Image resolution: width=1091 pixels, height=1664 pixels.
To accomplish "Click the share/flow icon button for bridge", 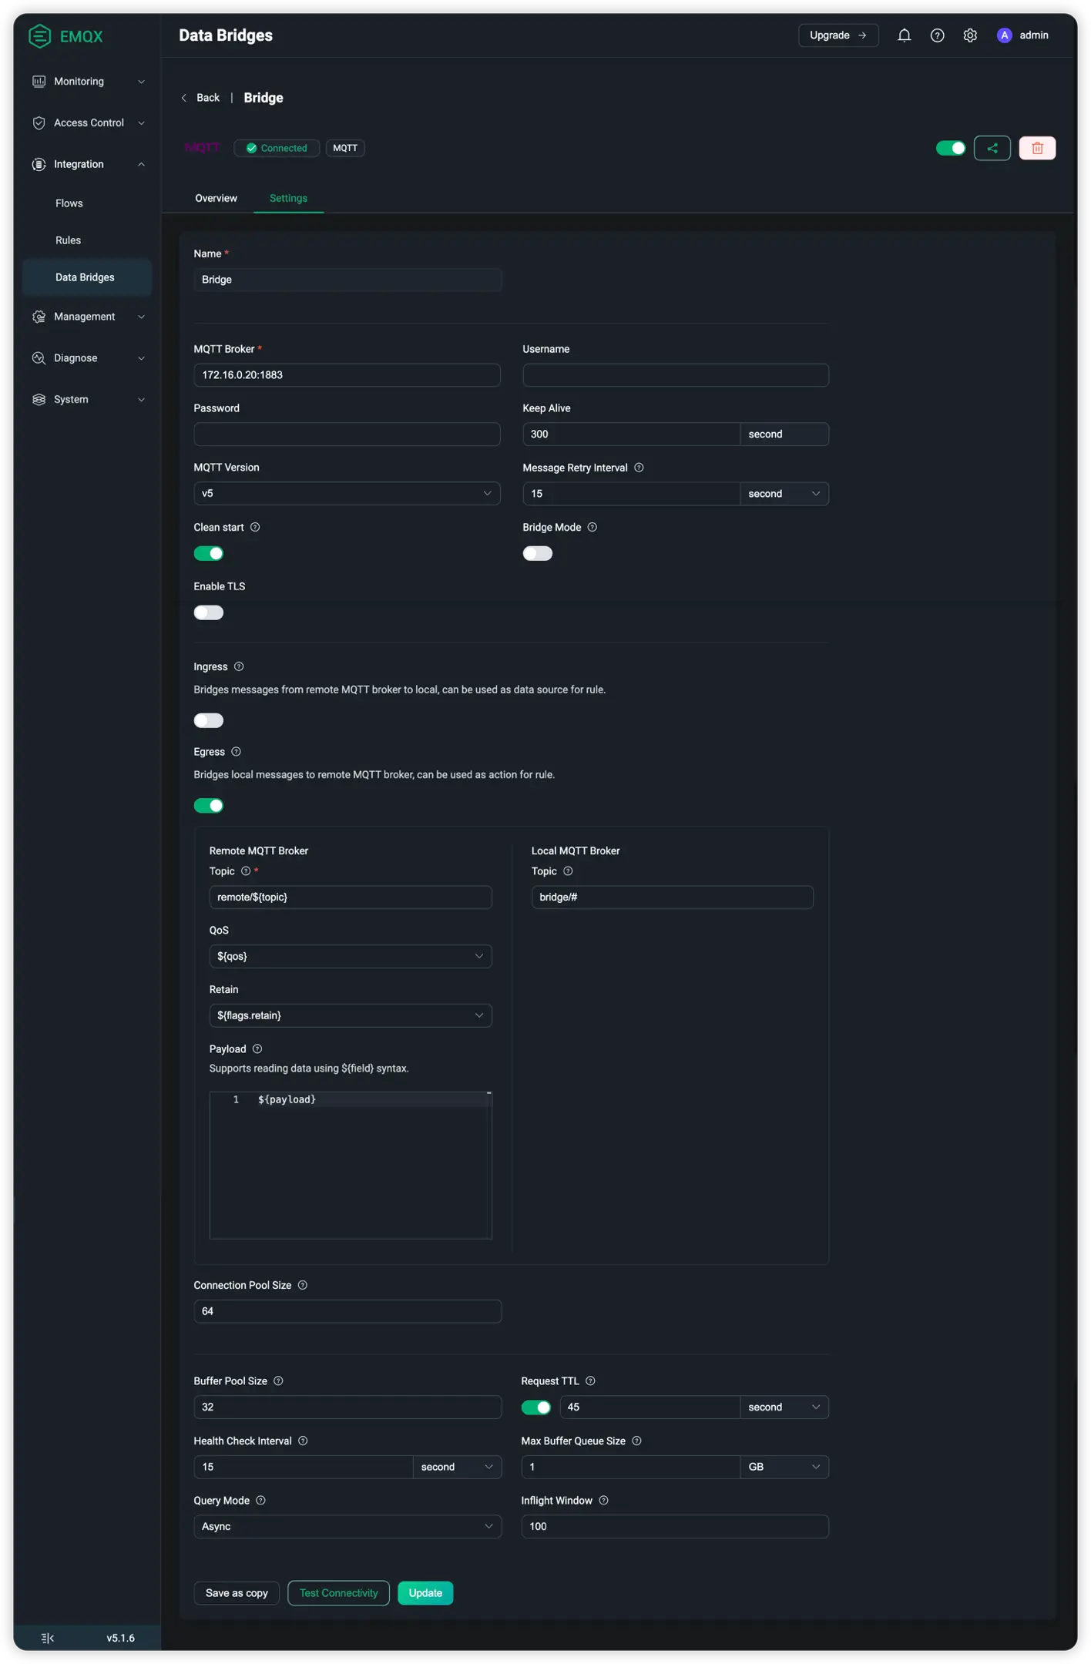I will click(x=992, y=148).
